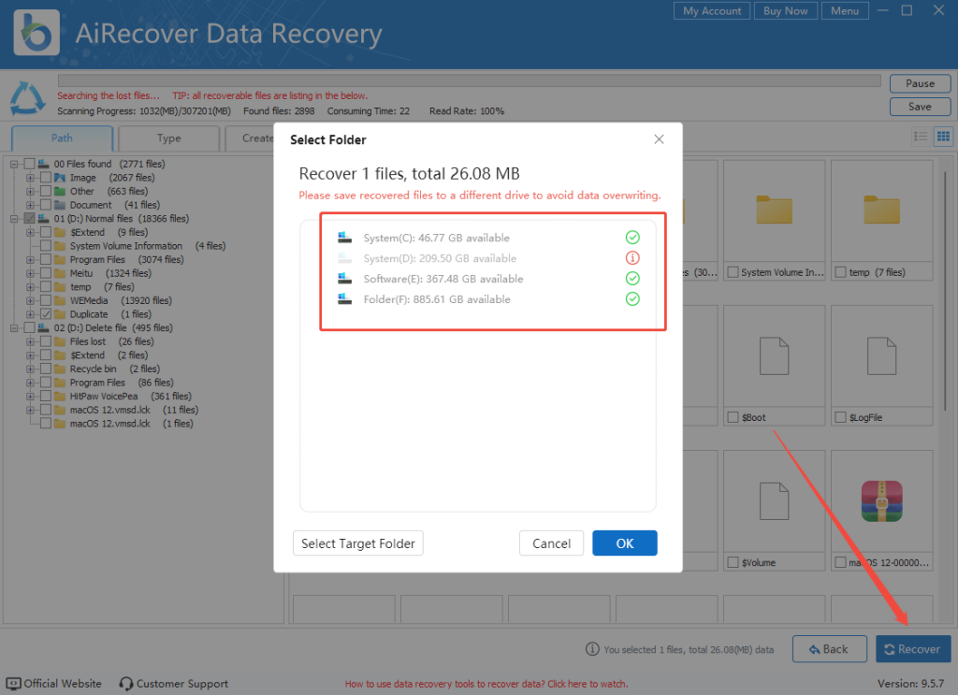Collapse the 00 Files found node
Viewport: 958px width, 695px height.
tap(15, 164)
